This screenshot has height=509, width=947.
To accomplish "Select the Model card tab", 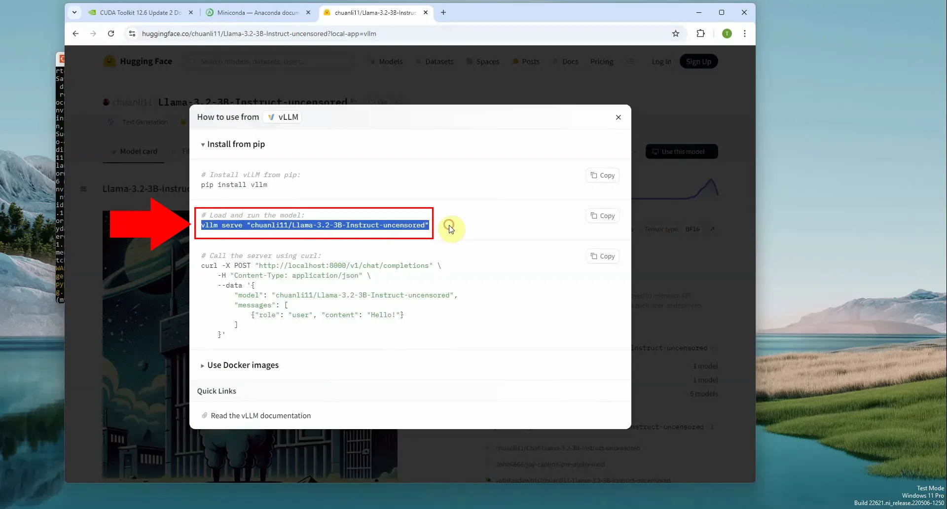I will click(134, 151).
